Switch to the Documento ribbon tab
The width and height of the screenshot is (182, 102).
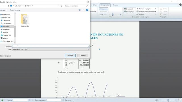point(105,5)
